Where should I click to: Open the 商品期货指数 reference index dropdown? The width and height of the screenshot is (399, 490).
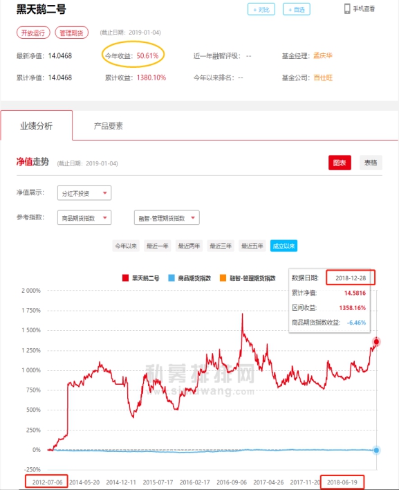[x=84, y=217]
